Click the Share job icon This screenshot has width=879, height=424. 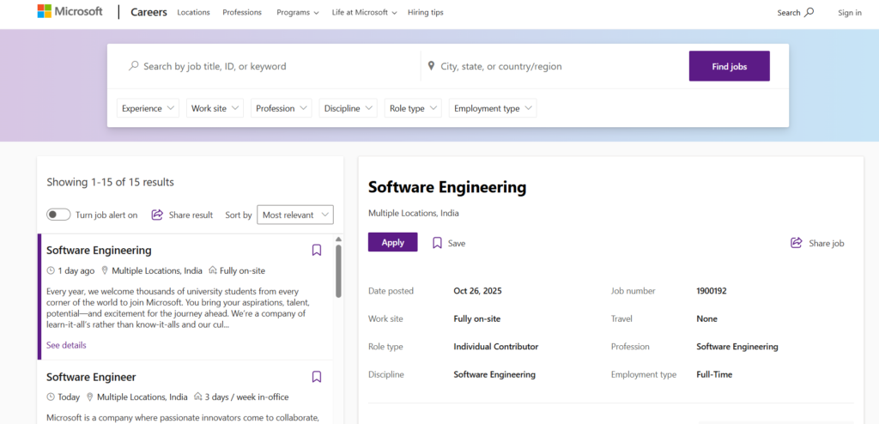(x=797, y=243)
